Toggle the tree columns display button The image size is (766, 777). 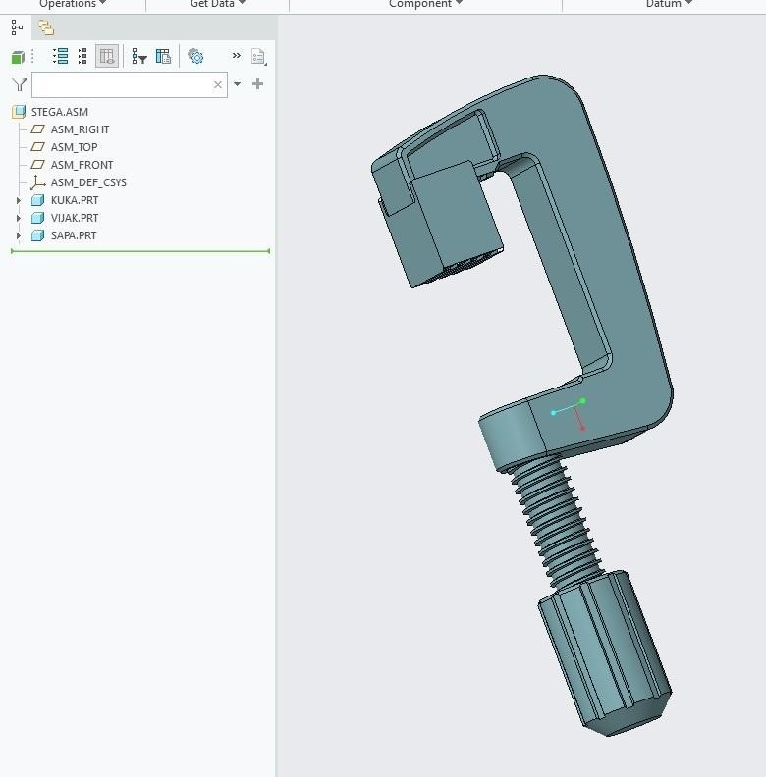[107, 57]
